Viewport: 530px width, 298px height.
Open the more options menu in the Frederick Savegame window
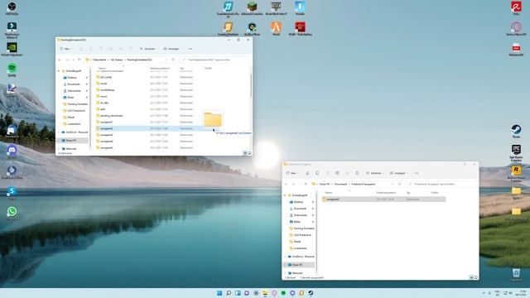coord(417,173)
